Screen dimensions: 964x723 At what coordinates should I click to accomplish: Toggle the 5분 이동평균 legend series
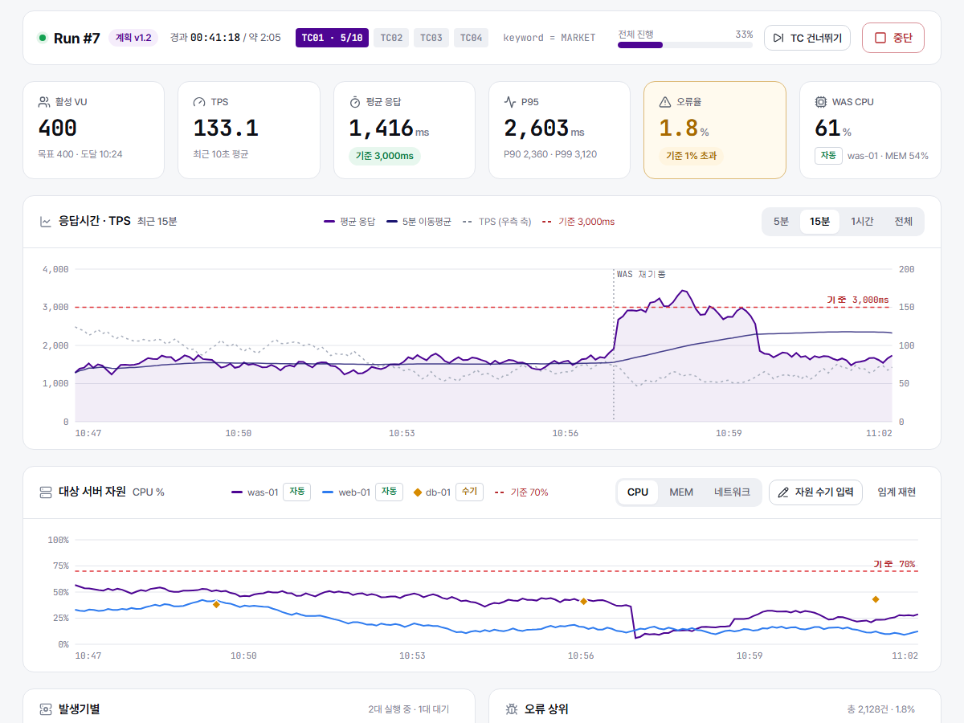[x=419, y=221]
